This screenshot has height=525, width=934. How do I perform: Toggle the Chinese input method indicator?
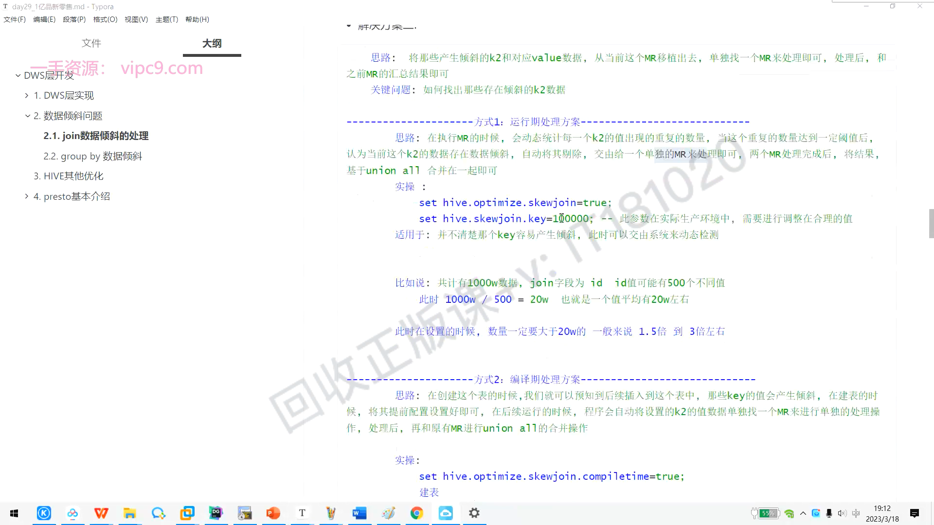point(856,513)
